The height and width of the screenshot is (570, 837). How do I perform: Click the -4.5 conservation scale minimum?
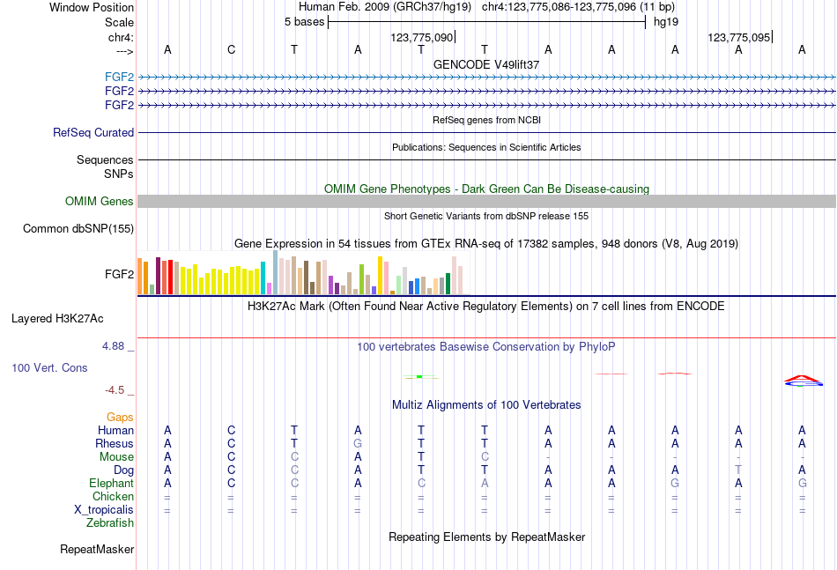(115, 390)
